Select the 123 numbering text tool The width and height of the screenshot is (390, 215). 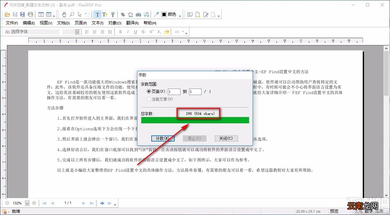click(113, 14)
